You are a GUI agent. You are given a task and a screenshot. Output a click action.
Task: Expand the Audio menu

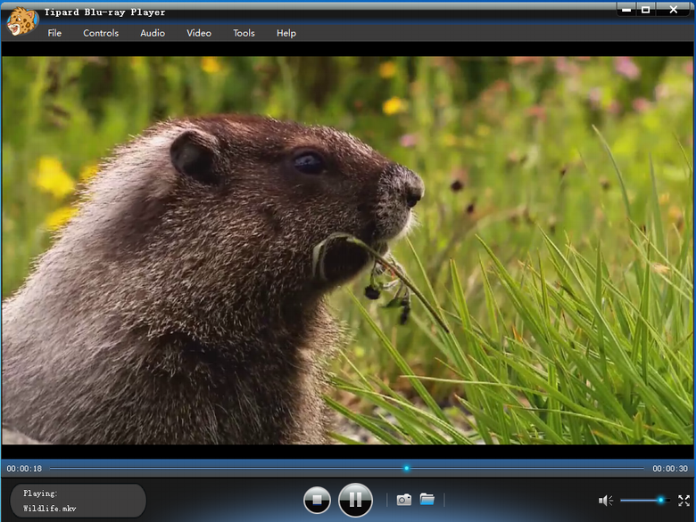pos(153,33)
